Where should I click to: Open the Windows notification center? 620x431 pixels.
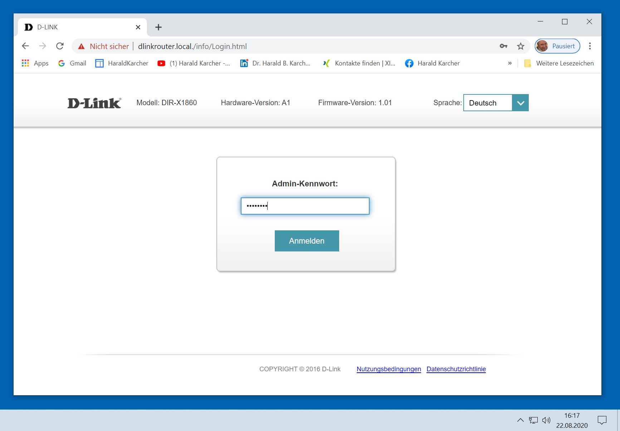(x=602, y=420)
